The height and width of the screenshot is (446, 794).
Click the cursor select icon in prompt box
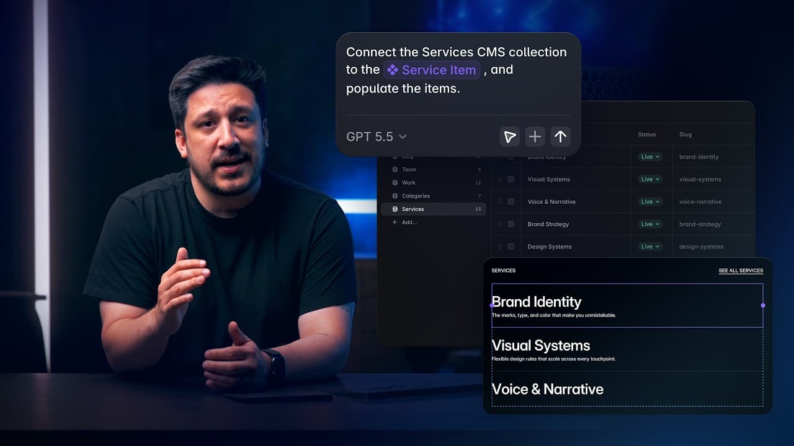(510, 136)
